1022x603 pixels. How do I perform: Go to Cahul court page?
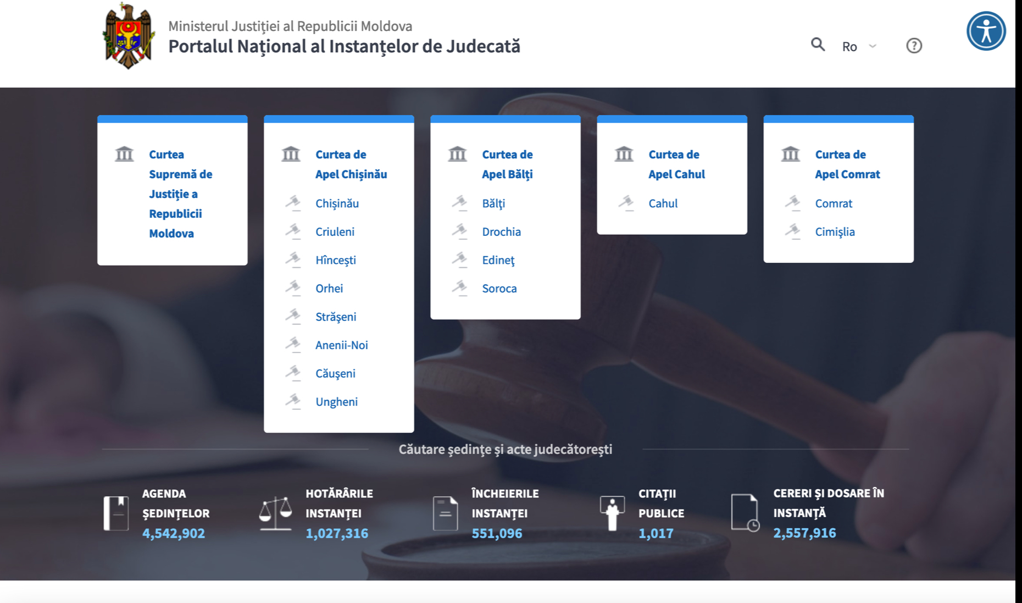(663, 203)
